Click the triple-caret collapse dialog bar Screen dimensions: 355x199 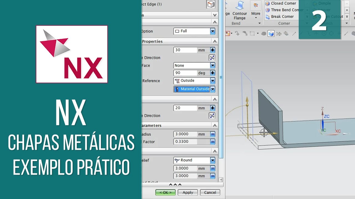tap(175, 185)
